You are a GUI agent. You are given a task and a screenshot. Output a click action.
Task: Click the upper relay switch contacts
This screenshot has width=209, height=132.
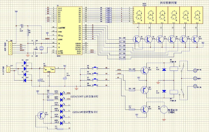(181, 68)
